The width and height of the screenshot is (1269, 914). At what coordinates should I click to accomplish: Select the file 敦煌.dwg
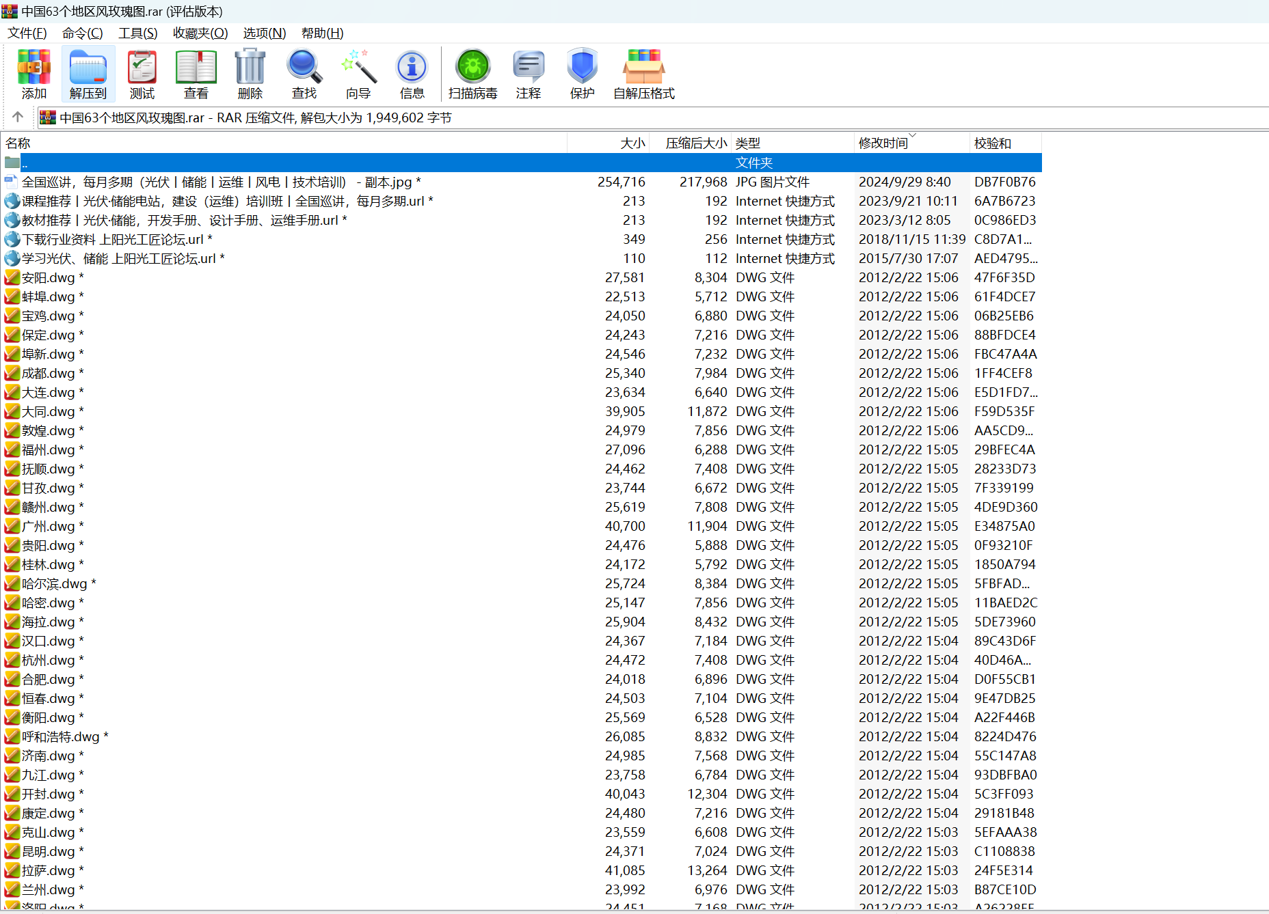(x=53, y=430)
